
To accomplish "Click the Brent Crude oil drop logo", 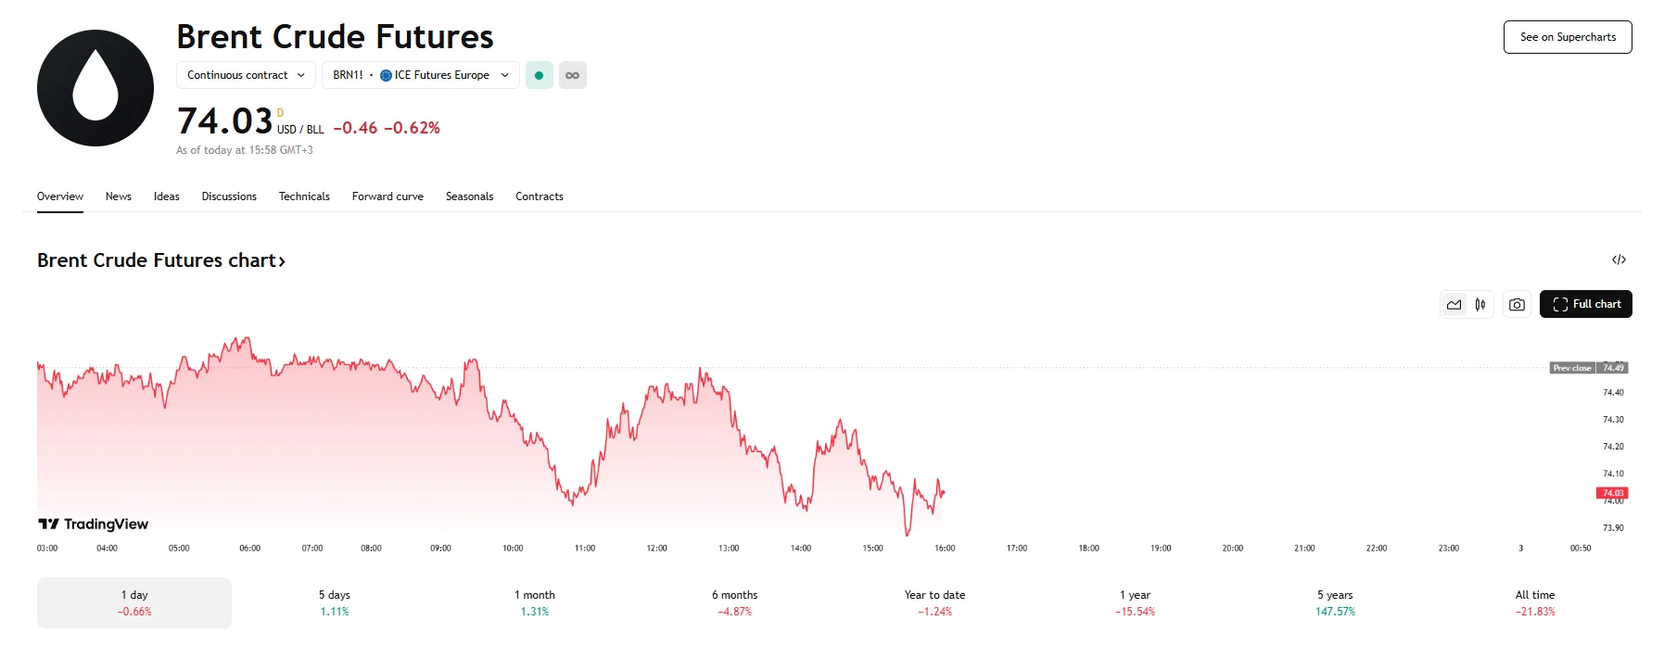I will [95, 88].
